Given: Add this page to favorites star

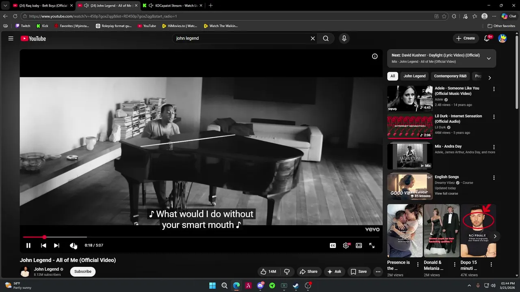Looking at the screenshot, I should [x=444, y=16].
